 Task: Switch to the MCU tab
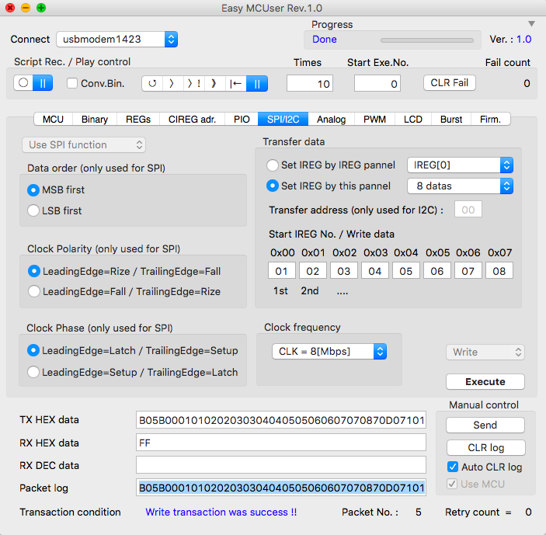[x=54, y=119]
